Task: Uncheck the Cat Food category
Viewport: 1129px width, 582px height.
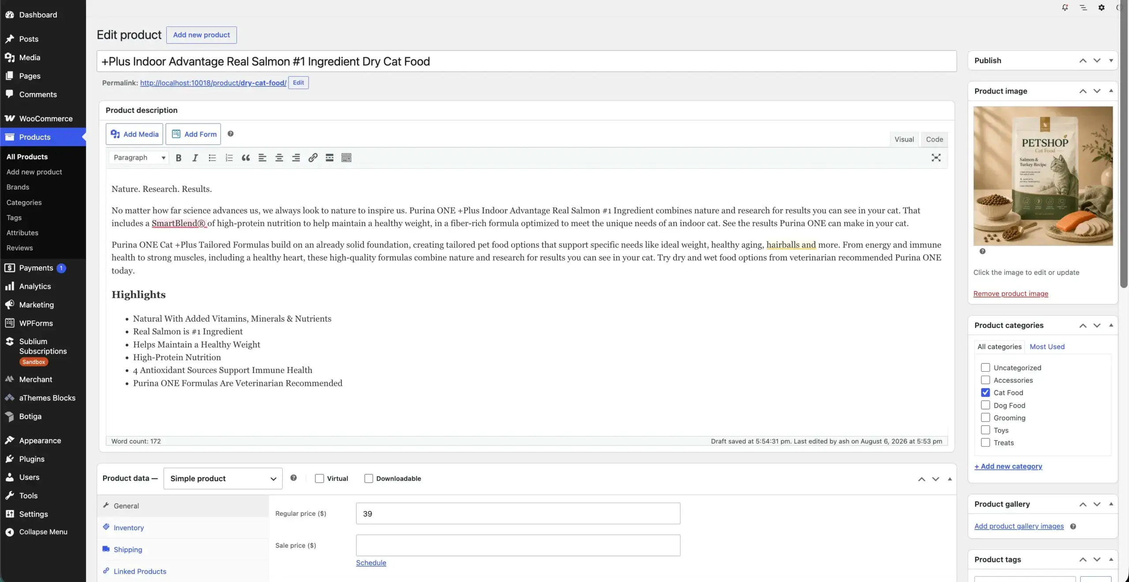Action: coord(985,392)
